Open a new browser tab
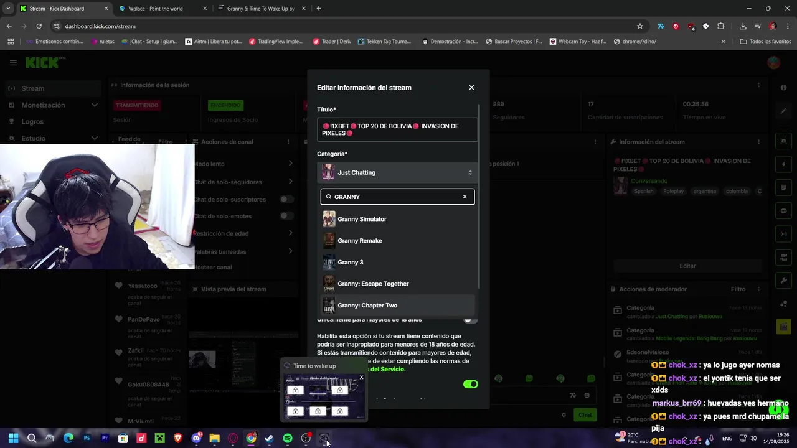 coord(319,9)
